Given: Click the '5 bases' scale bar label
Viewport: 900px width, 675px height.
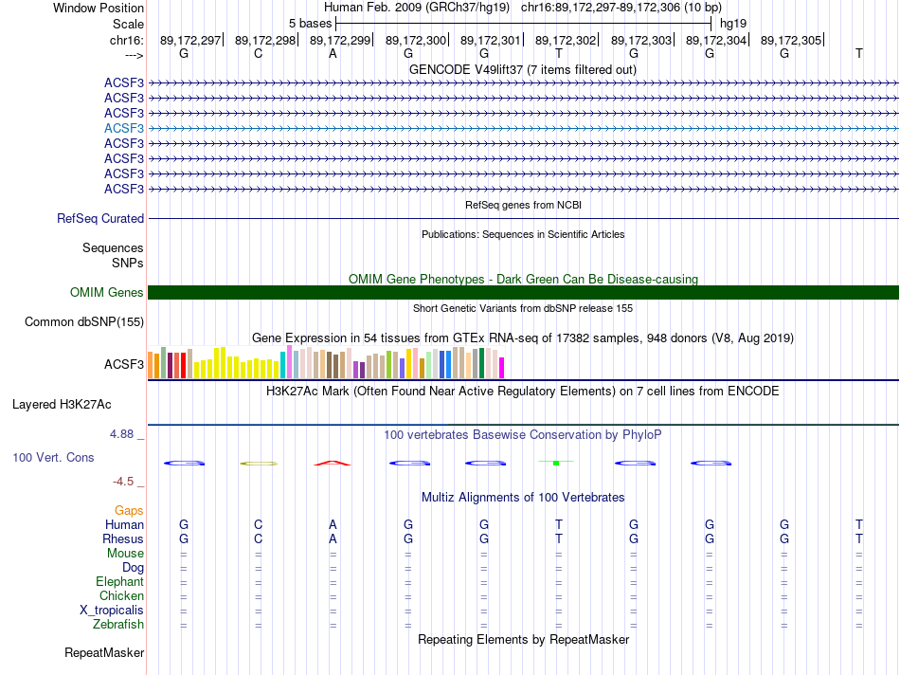Looking at the screenshot, I should 310,24.
